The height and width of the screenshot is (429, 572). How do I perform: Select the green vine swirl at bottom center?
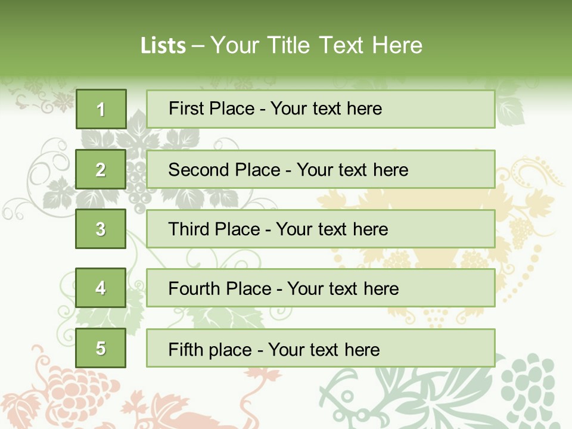(x=346, y=393)
